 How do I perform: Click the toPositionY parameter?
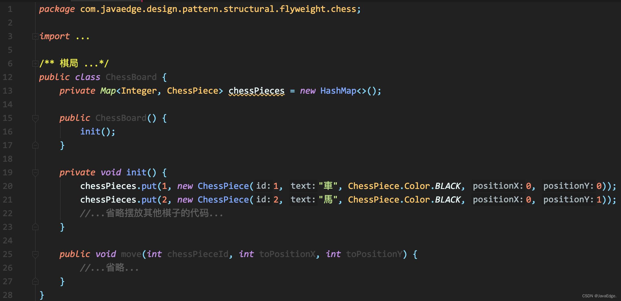coord(374,254)
